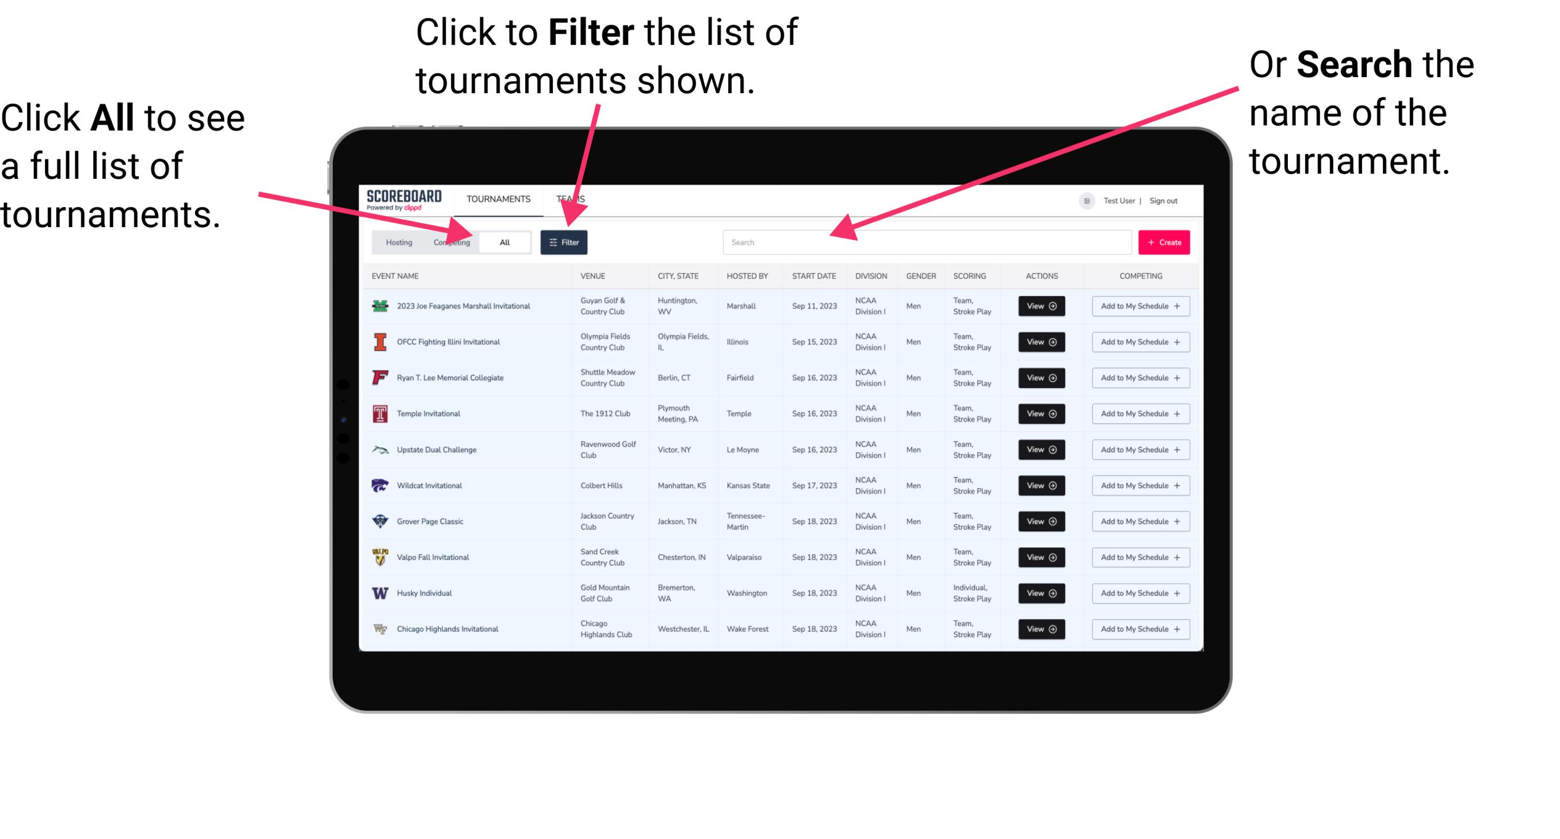
Task: Click the Wake Forest team logo icon
Action: click(379, 628)
